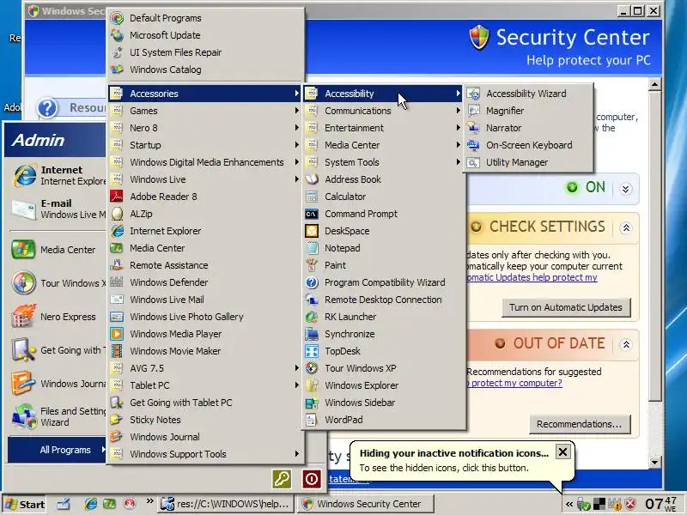The image size is (687, 515).
Task: Open Program Compatibility Wizard
Action: point(383,282)
